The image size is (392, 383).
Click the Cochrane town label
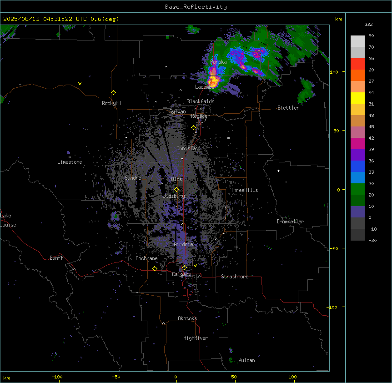tap(146, 258)
